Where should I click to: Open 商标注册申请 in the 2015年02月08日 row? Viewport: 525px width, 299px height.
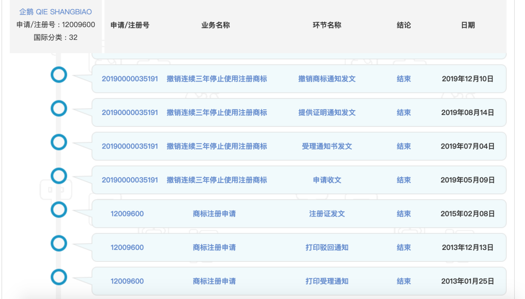(214, 214)
